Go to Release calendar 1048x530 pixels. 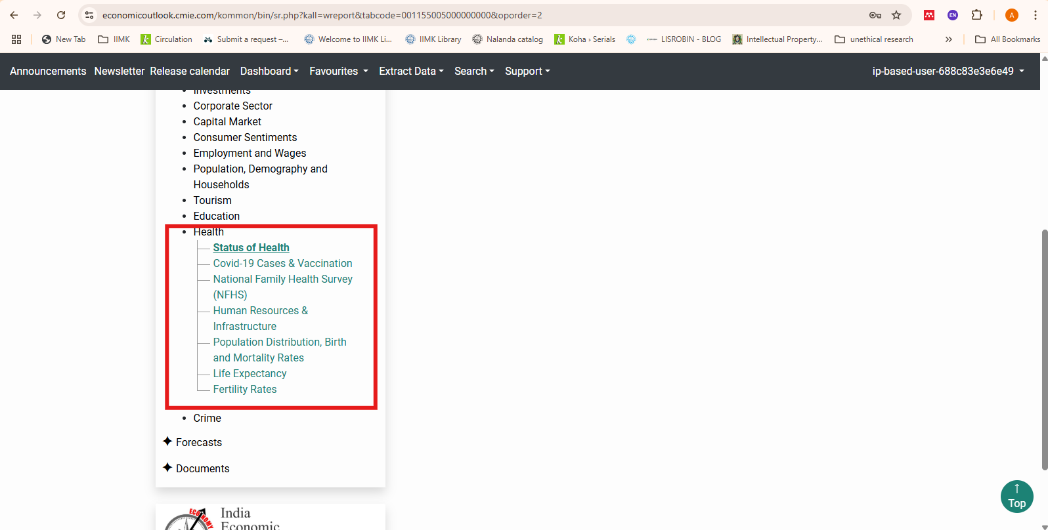[x=190, y=71]
